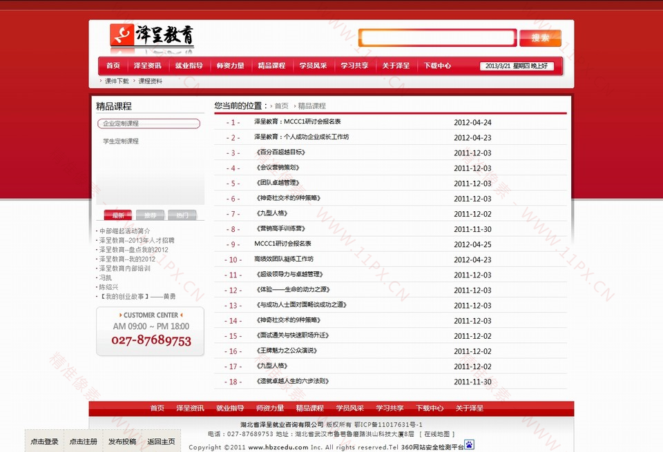This screenshot has width=663, height=452.
Task: Open the 课件下载 sub-menu link
Action: point(117,81)
